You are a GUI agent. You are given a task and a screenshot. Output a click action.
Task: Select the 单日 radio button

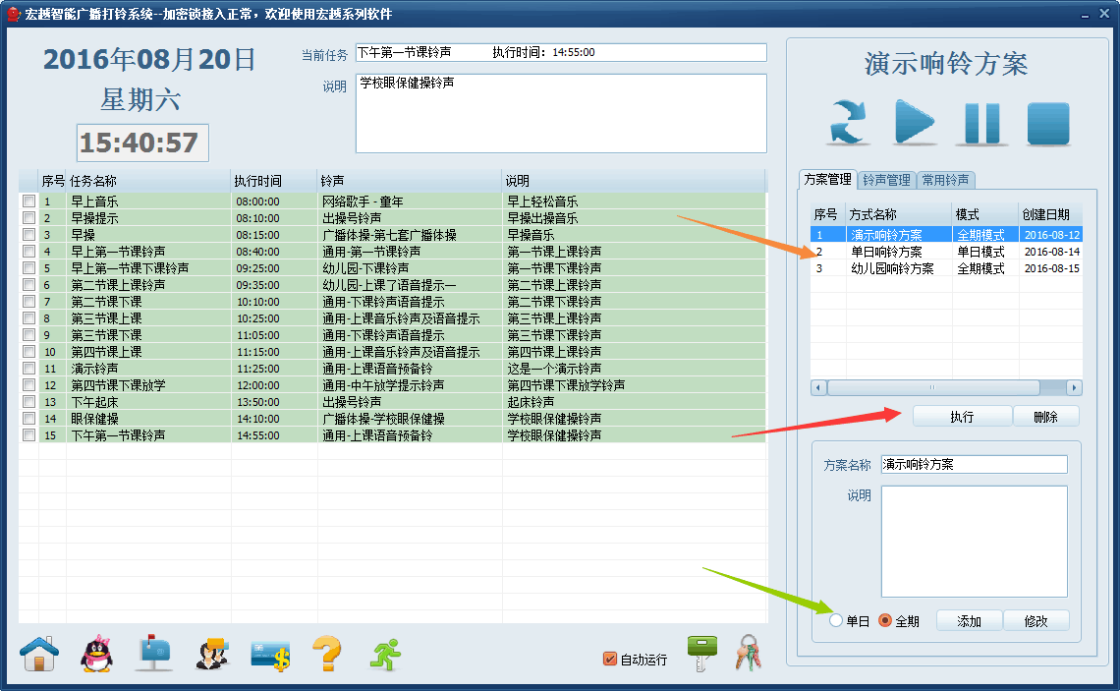point(836,620)
